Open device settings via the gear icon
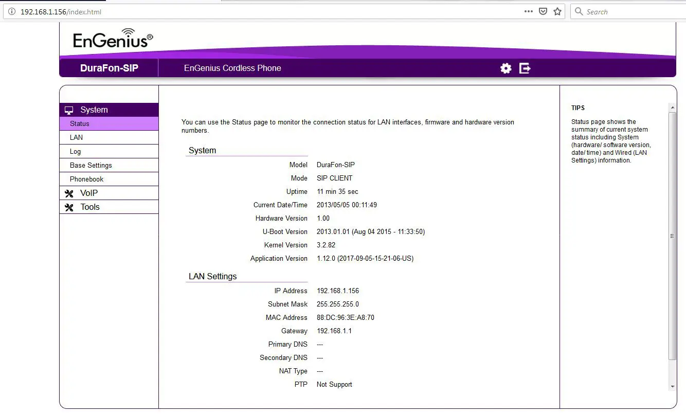The height and width of the screenshot is (414, 686). [506, 68]
